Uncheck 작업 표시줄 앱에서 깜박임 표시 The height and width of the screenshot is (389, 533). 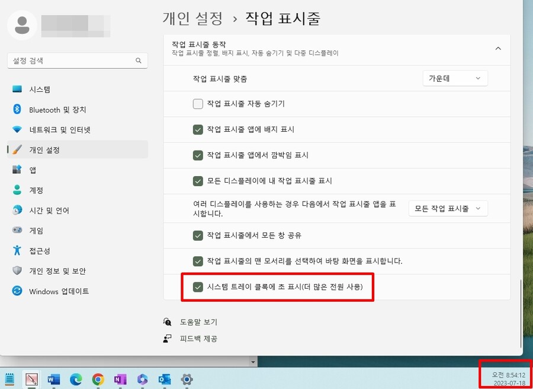(x=198, y=155)
